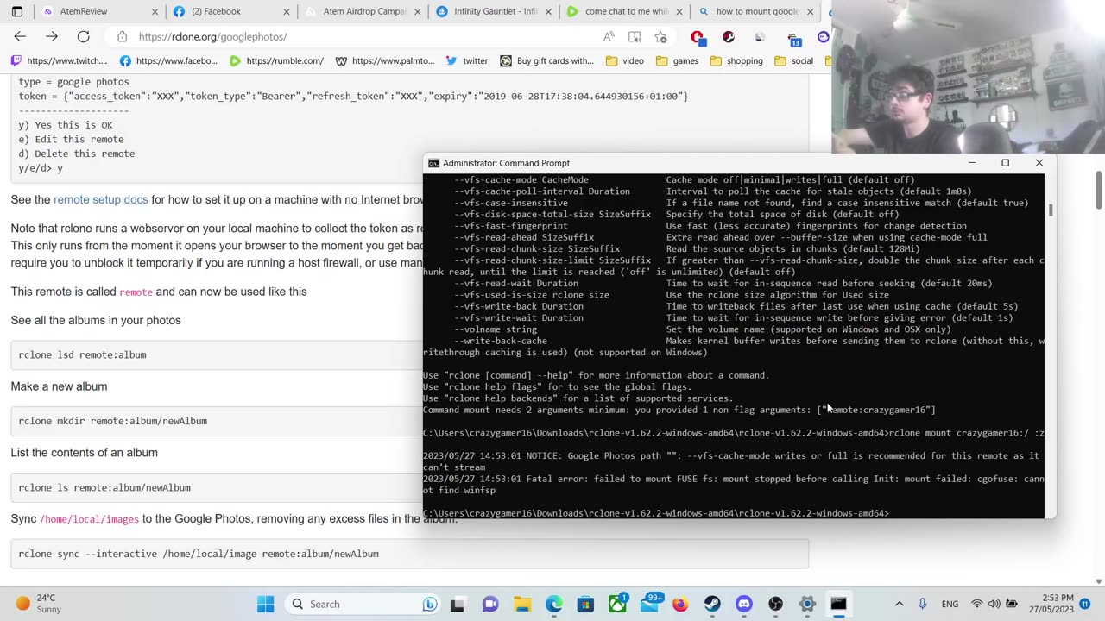The width and height of the screenshot is (1105, 621).
Task: Switch to the (2) Facebook tab
Action: pyautogui.click(x=229, y=11)
